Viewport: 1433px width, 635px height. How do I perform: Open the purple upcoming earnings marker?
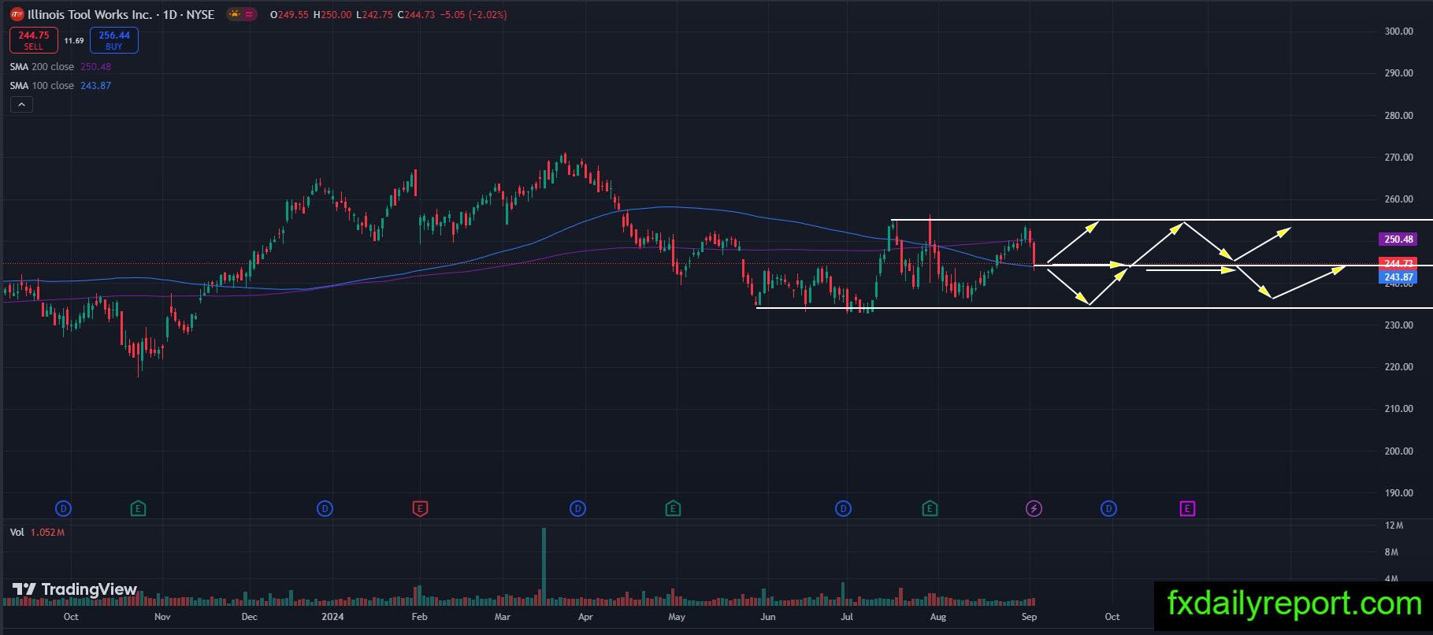tap(1187, 509)
